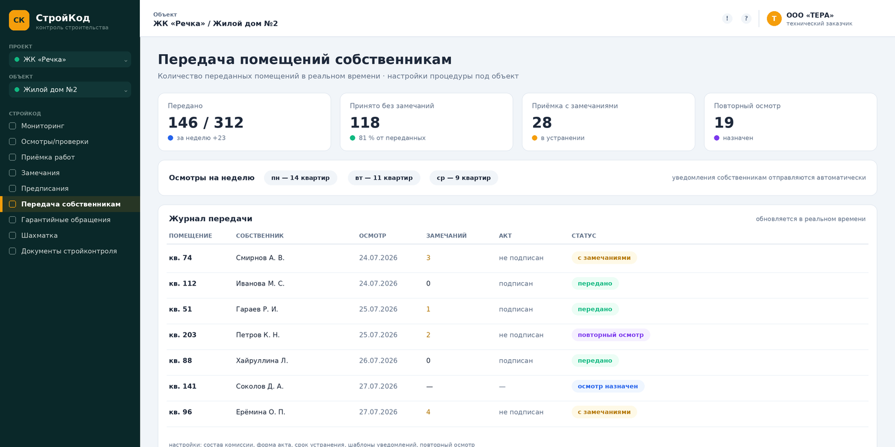This screenshot has width=895, height=447.
Task: Click the кв. 203 cell
Action: (x=183, y=335)
